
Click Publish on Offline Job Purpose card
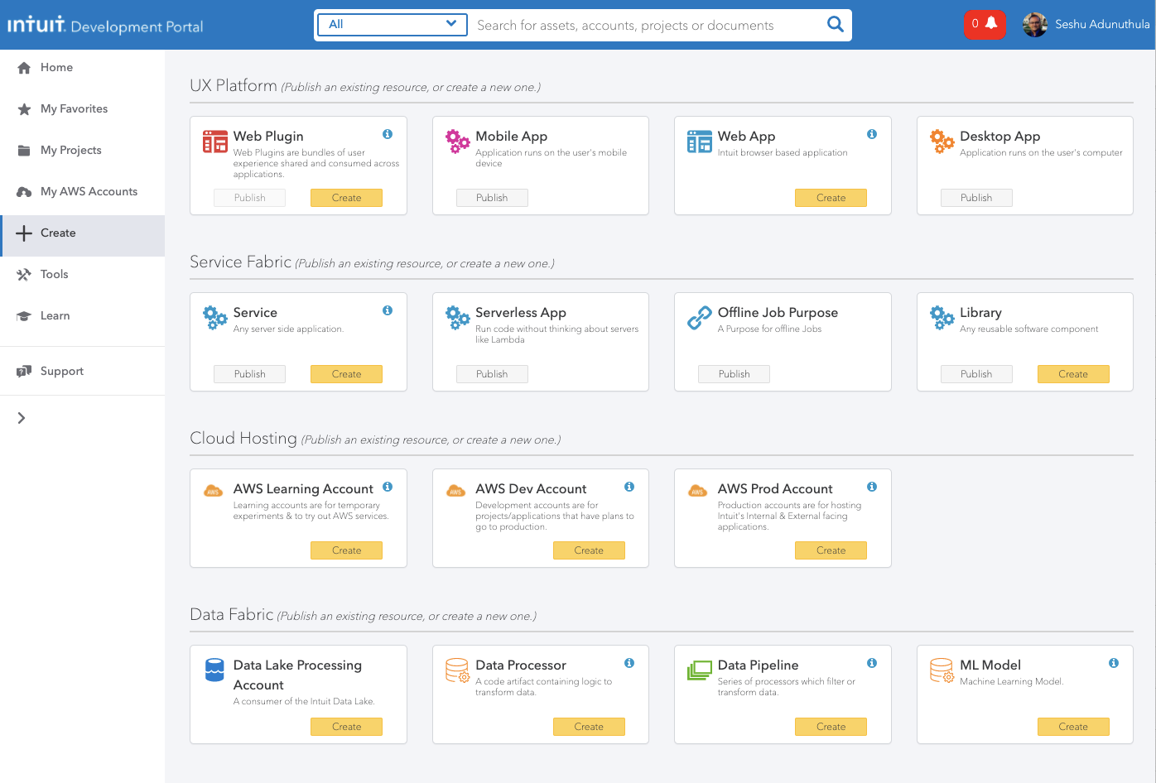click(734, 374)
